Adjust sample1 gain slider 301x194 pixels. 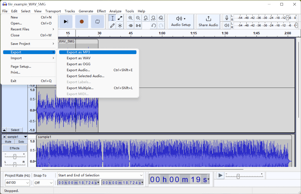pyautogui.click(x=15, y=156)
